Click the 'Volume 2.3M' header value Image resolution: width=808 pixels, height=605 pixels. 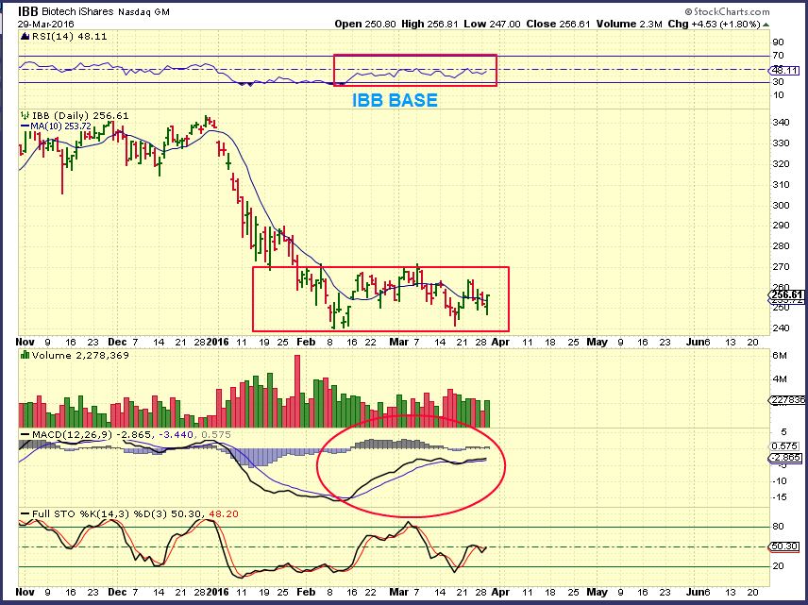pyautogui.click(x=630, y=24)
